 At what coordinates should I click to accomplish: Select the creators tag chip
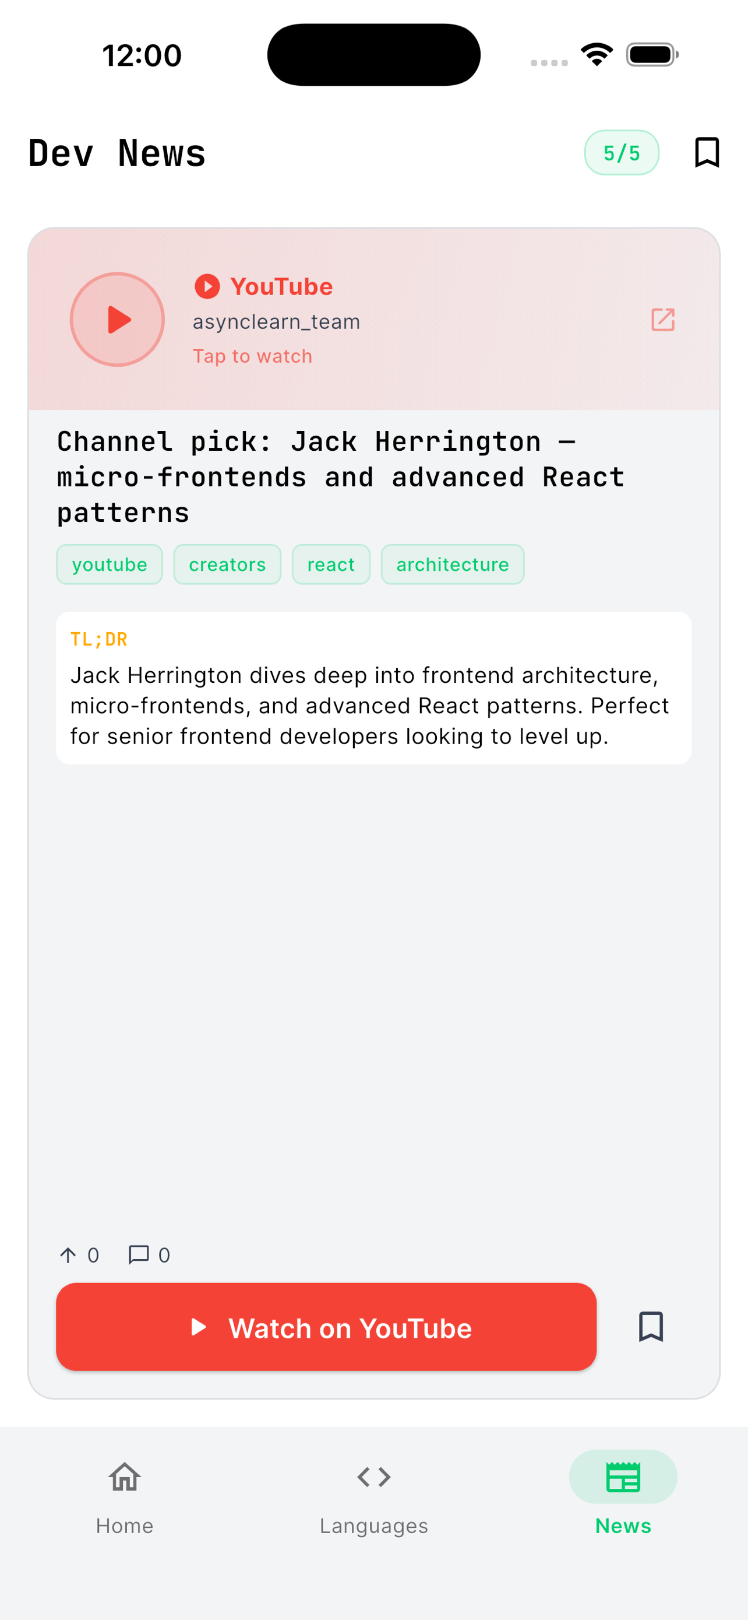[227, 564]
